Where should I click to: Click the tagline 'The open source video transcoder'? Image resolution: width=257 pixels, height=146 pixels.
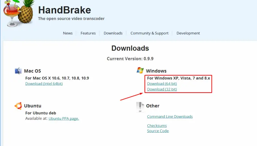[71, 19]
